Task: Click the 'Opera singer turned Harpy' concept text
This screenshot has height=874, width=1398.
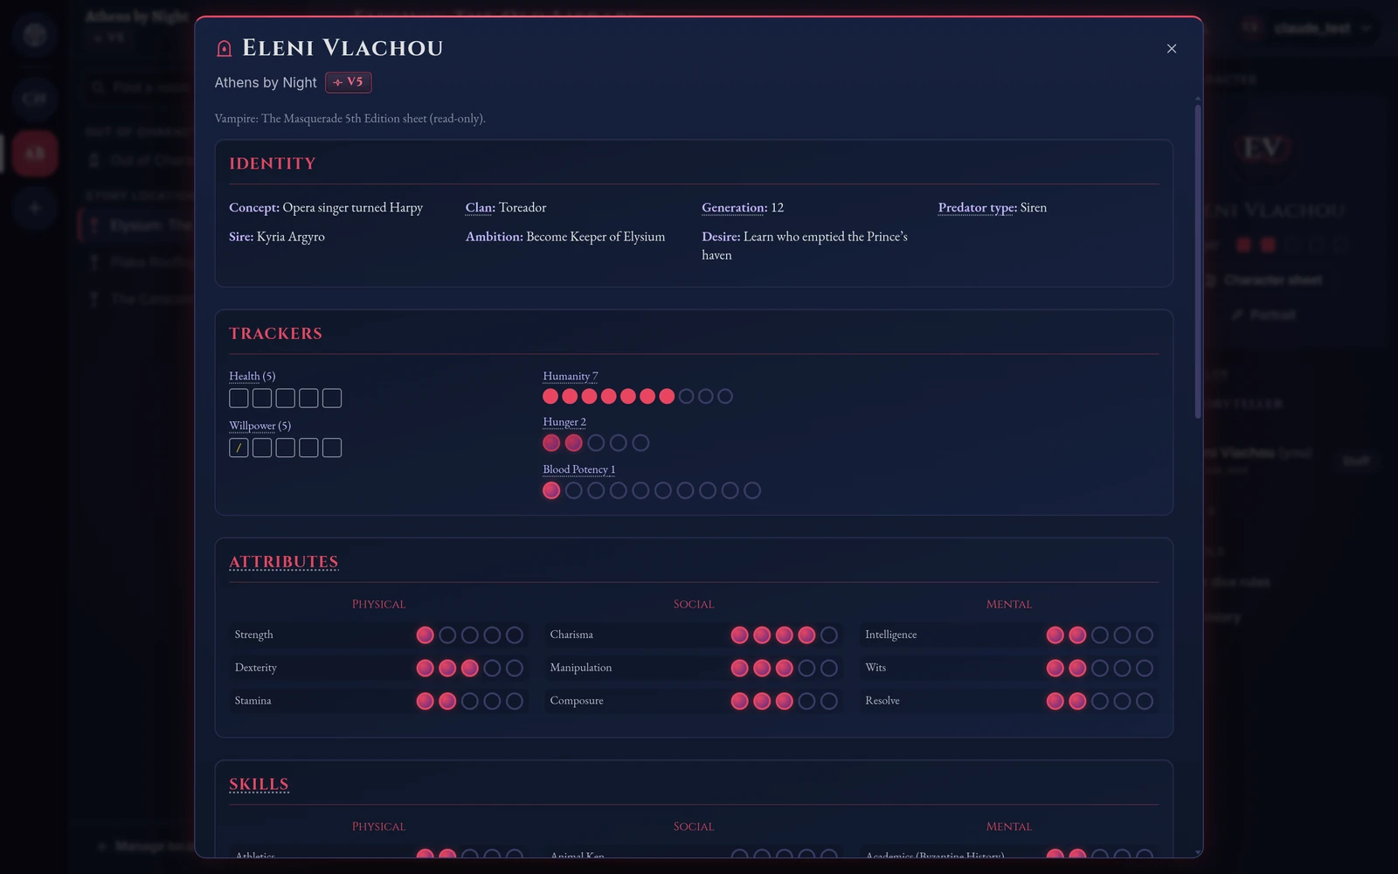Action: coord(352,207)
